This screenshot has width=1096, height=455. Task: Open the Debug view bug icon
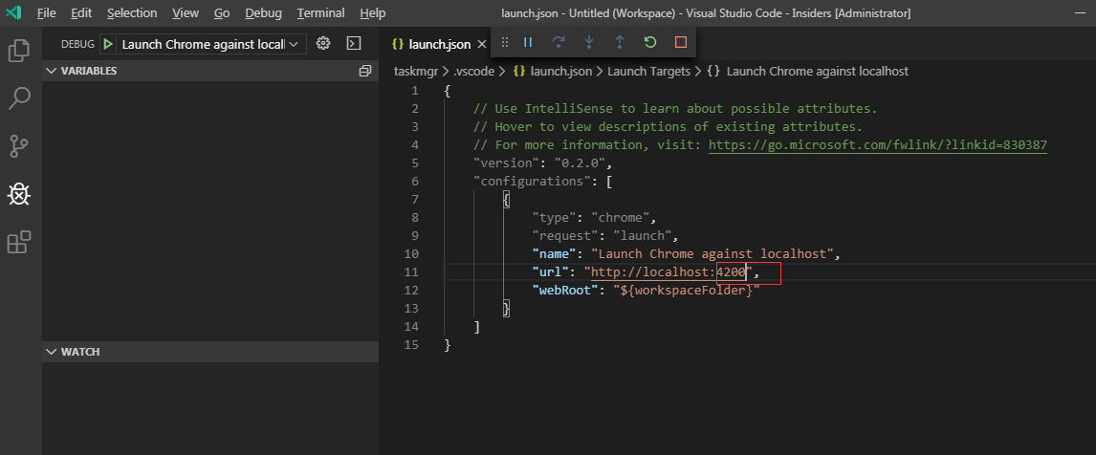[x=19, y=194]
